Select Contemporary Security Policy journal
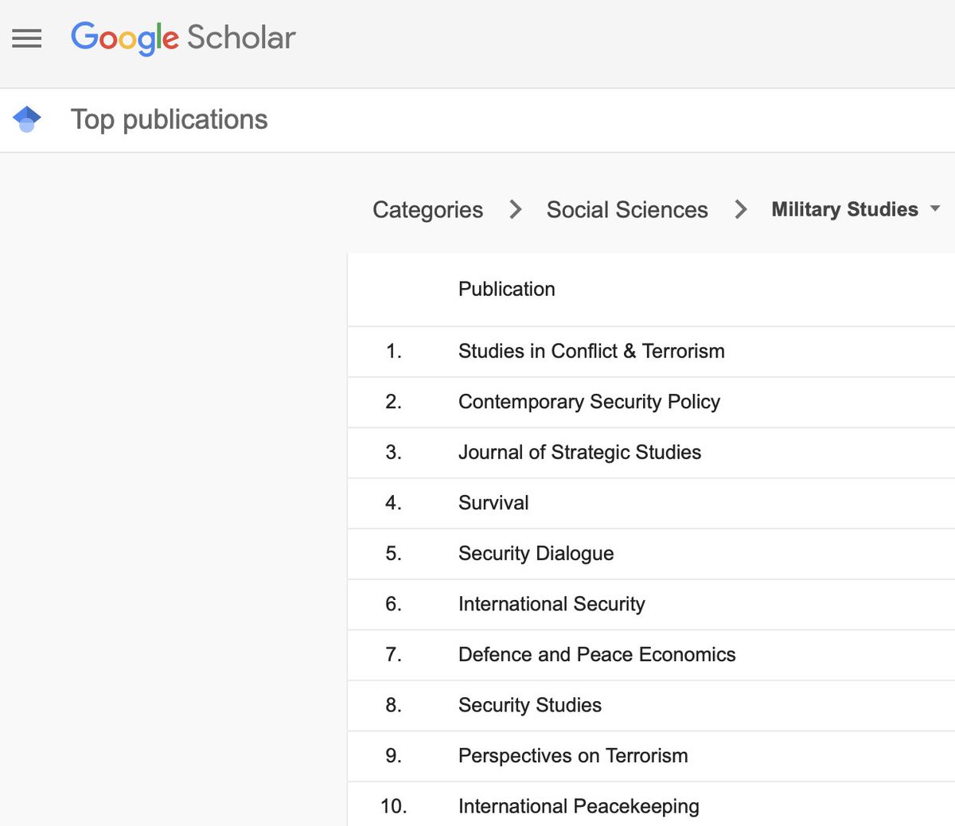Screen dimensions: 955x826 pos(589,402)
